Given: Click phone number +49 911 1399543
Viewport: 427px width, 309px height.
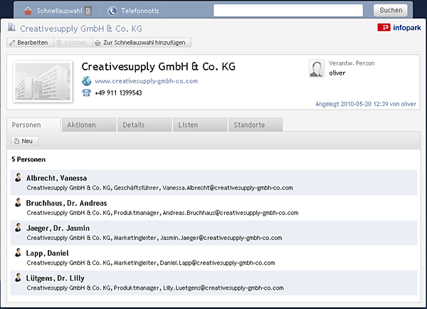Looking at the screenshot, I should [x=118, y=93].
